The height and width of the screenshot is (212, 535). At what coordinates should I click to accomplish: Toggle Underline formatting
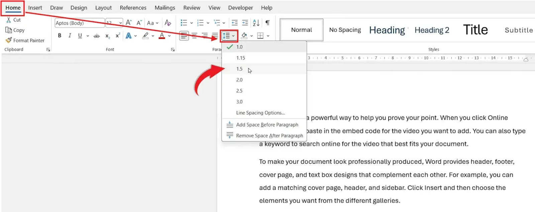tap(80, 35)
